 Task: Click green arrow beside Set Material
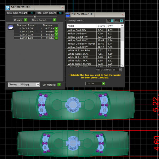[x=59, y=85]
